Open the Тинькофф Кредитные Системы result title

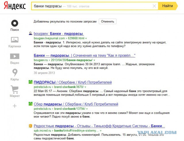pyautogui.click(x=99, y=126)
